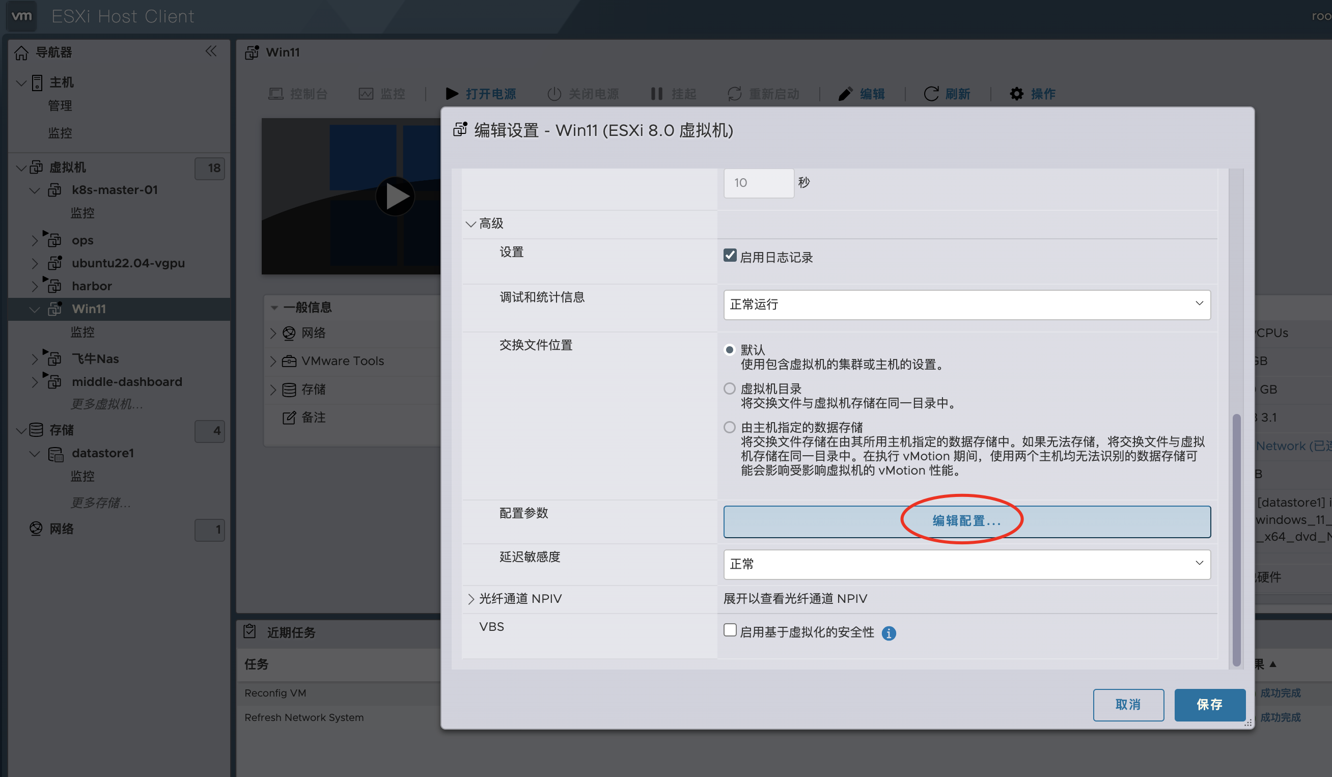Click the suspend (pause) icon
Viewport: 1332px width, 777px height.
[656, 94]
